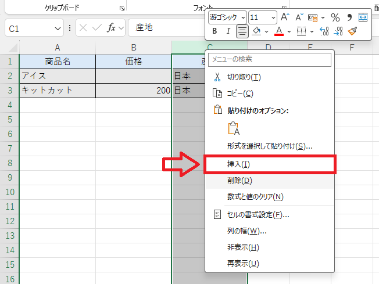
Task: Click formula bar text 産地
Action: coord(144,27)
